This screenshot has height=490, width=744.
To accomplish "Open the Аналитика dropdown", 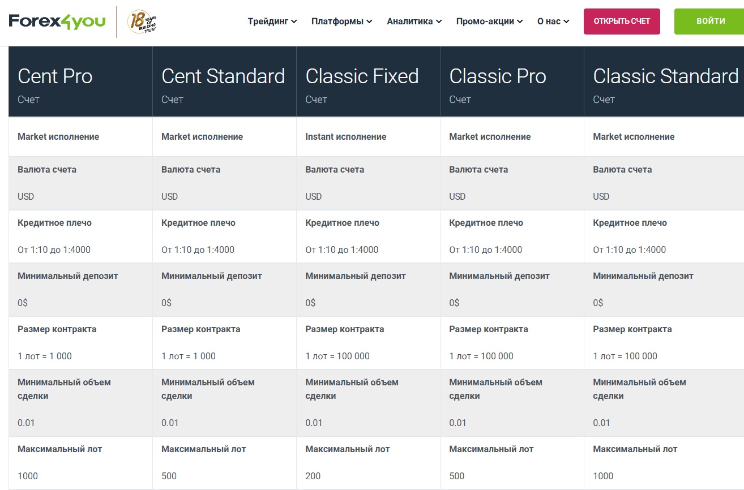I will point(414,22).
